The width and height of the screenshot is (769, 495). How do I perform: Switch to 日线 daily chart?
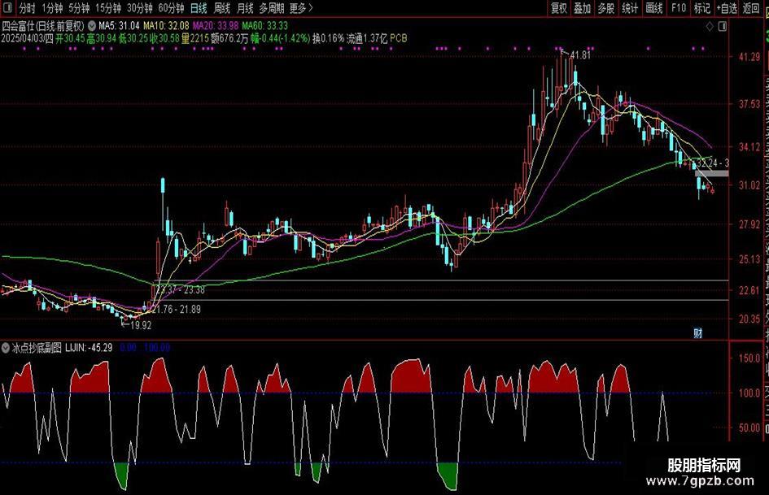pyautogui.click(x=199, y=8)
